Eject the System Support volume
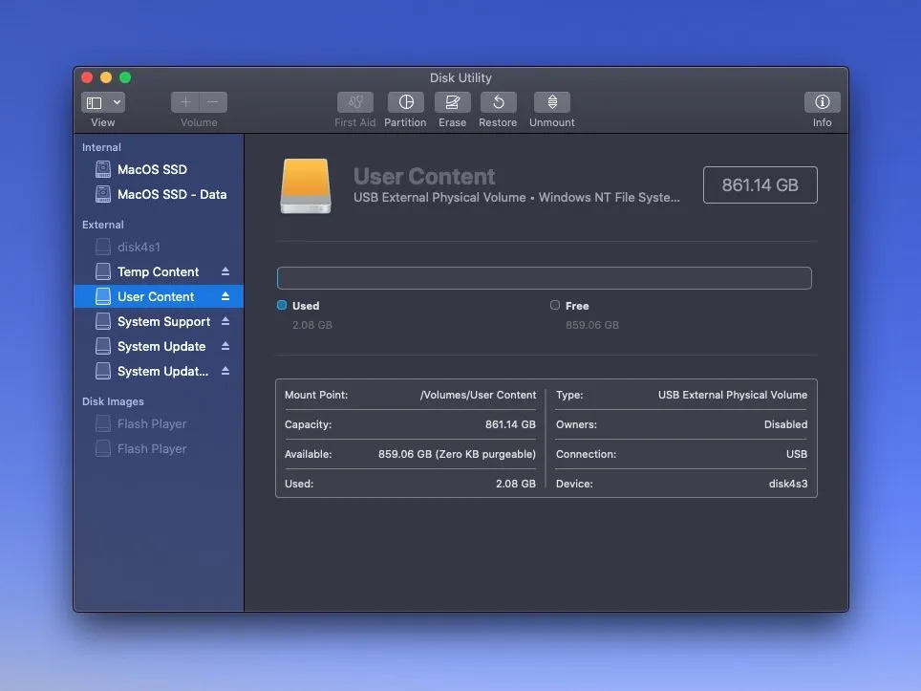921x691 pixels. tap(225, 322)
